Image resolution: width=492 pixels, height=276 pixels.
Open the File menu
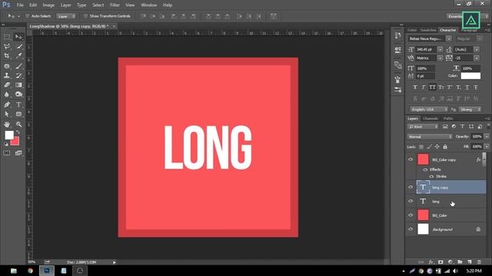coord(20,5)
